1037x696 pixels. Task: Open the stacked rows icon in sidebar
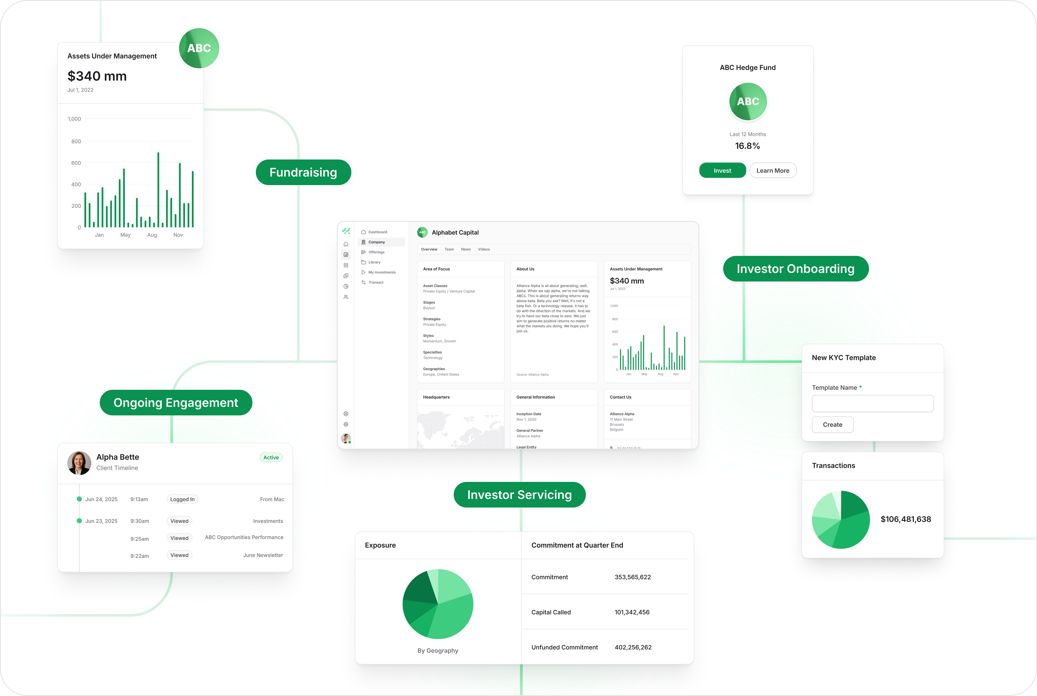346,266
